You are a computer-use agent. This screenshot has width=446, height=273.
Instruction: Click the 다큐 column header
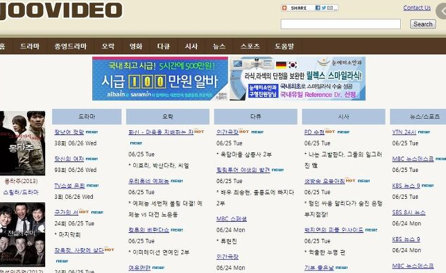(255, 116)
